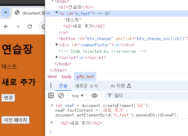Click the h2 새로 추가 console result
The width and height of the screenshot is (188, 136).
pyautogui.click(x=81, y=123)
